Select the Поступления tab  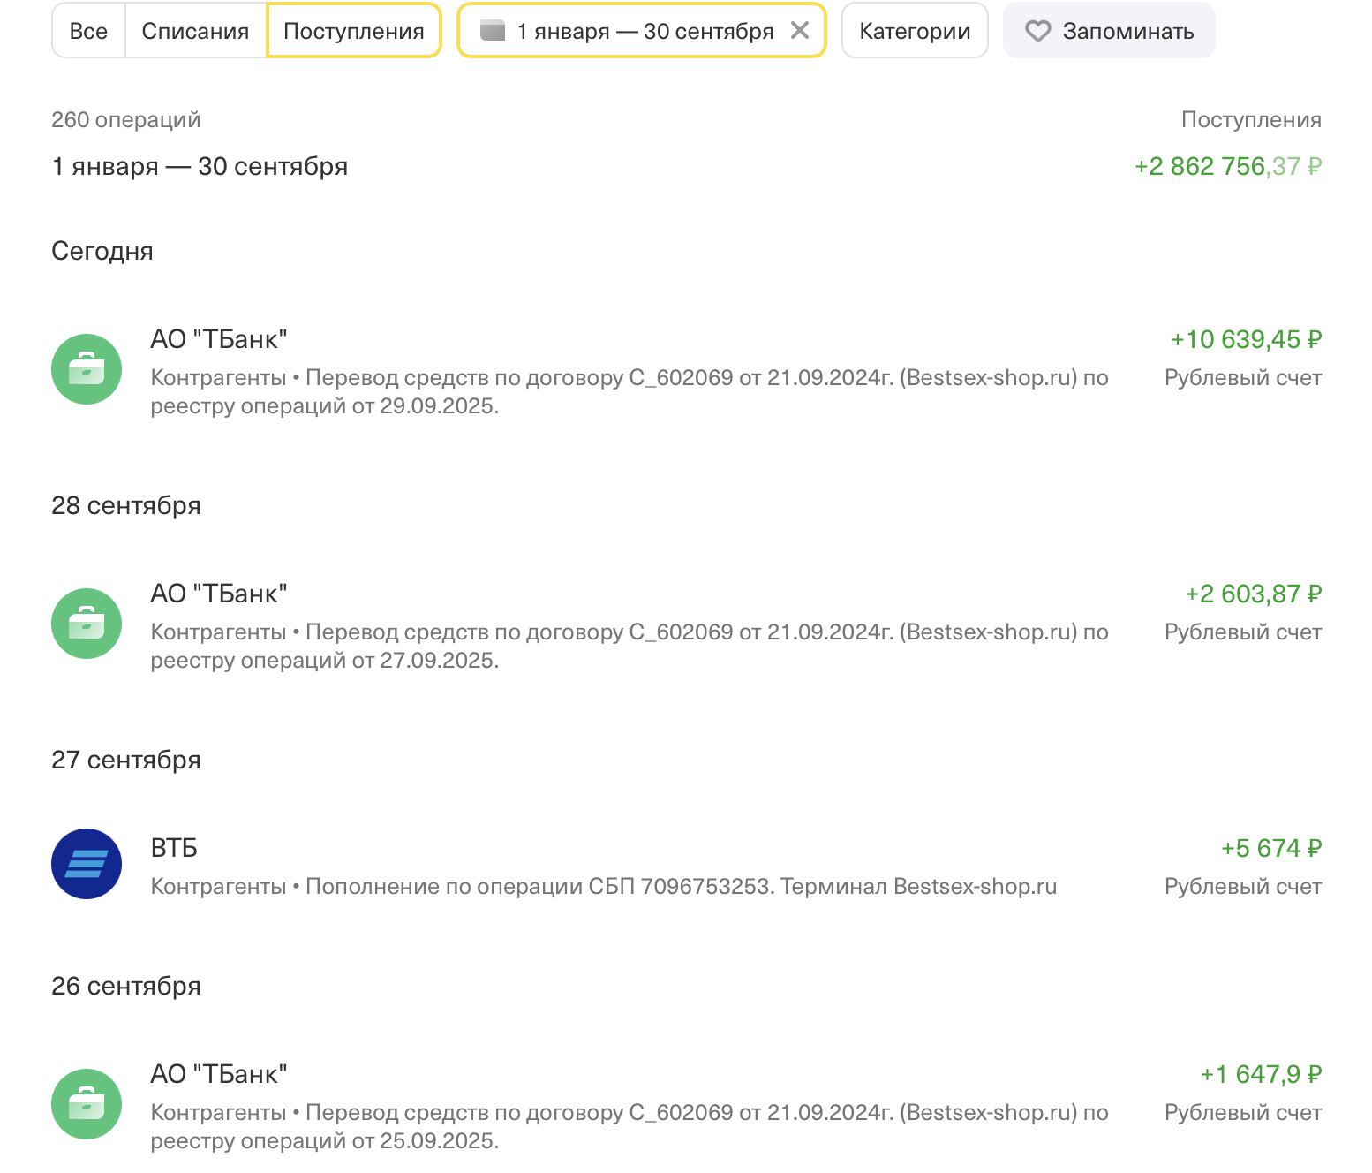(353, 31)
